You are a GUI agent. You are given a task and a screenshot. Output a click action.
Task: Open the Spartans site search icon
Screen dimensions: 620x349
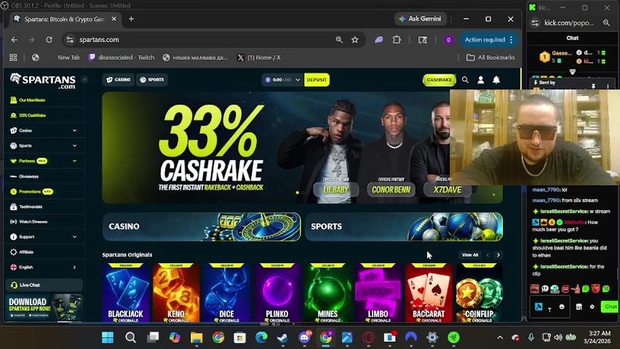point(465,80)
